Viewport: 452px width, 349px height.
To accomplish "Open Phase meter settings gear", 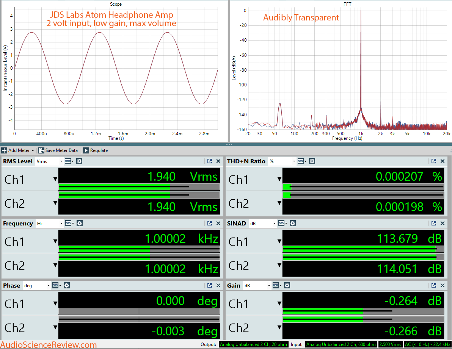I will coord(67,285).
